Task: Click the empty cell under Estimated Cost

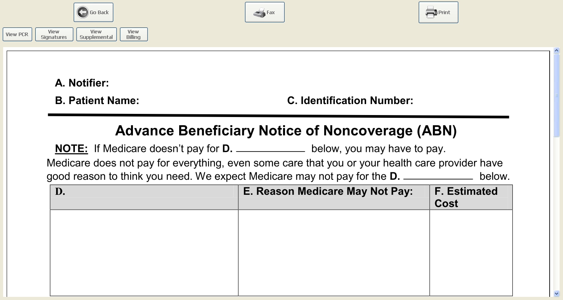Action: tap(471, 253)
